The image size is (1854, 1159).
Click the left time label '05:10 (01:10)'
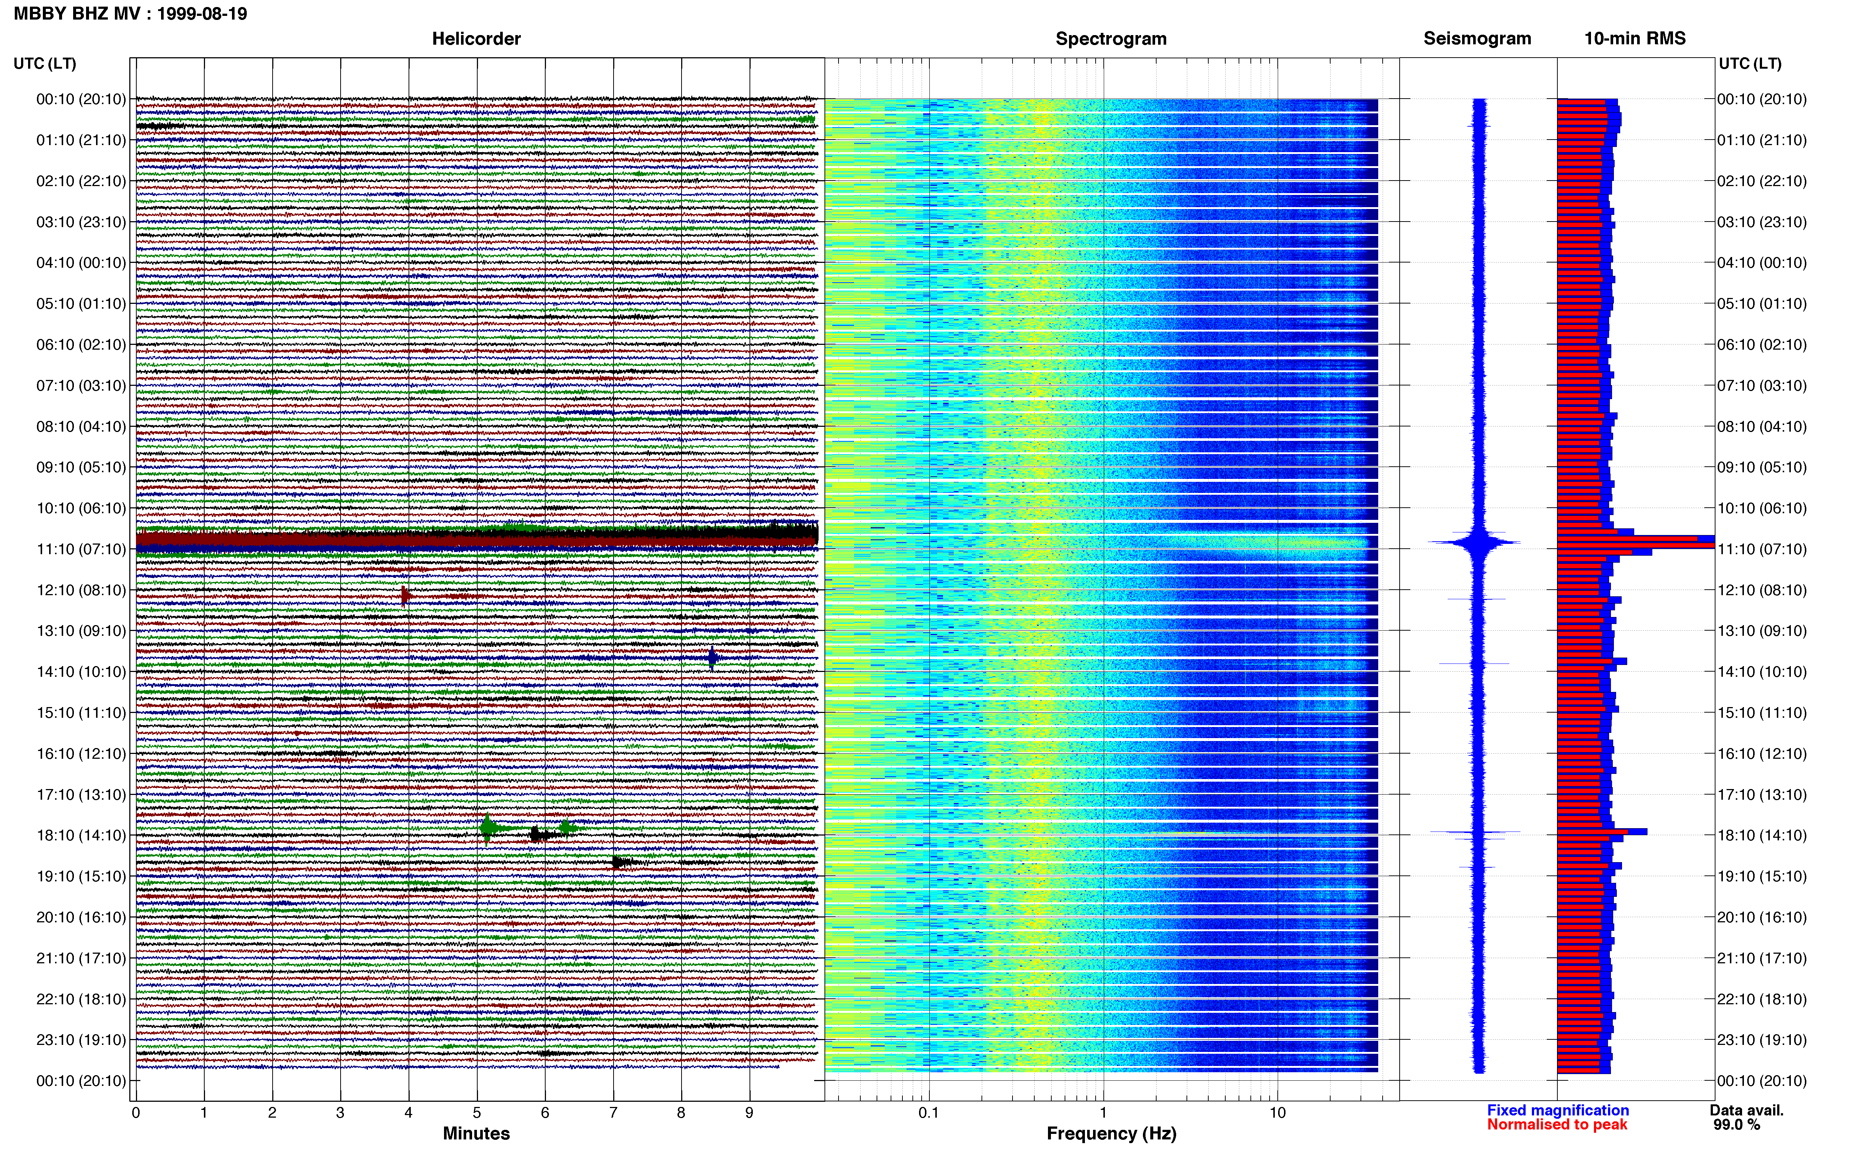click(x=81, y=304)
